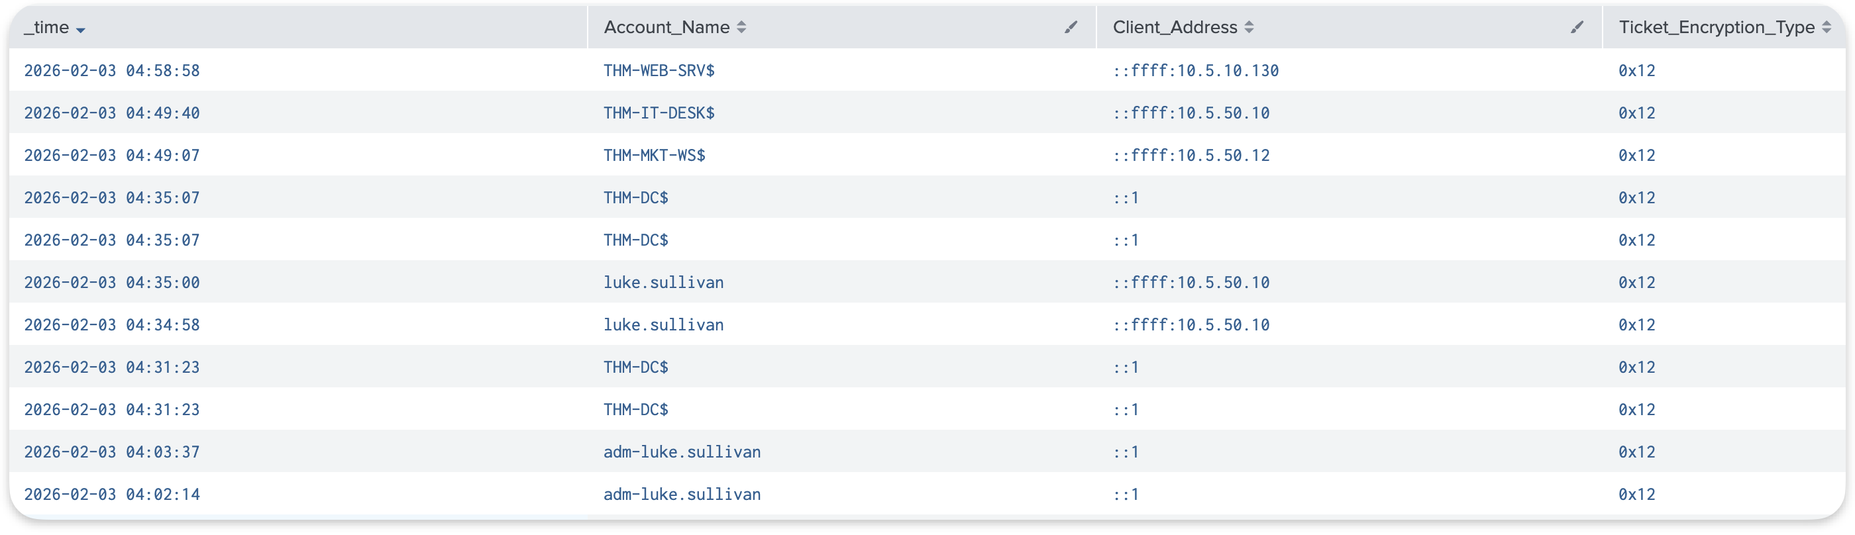Click 0x12 in the 04:34:58 row
The image size is (1855, 535).
point(1637,324)
